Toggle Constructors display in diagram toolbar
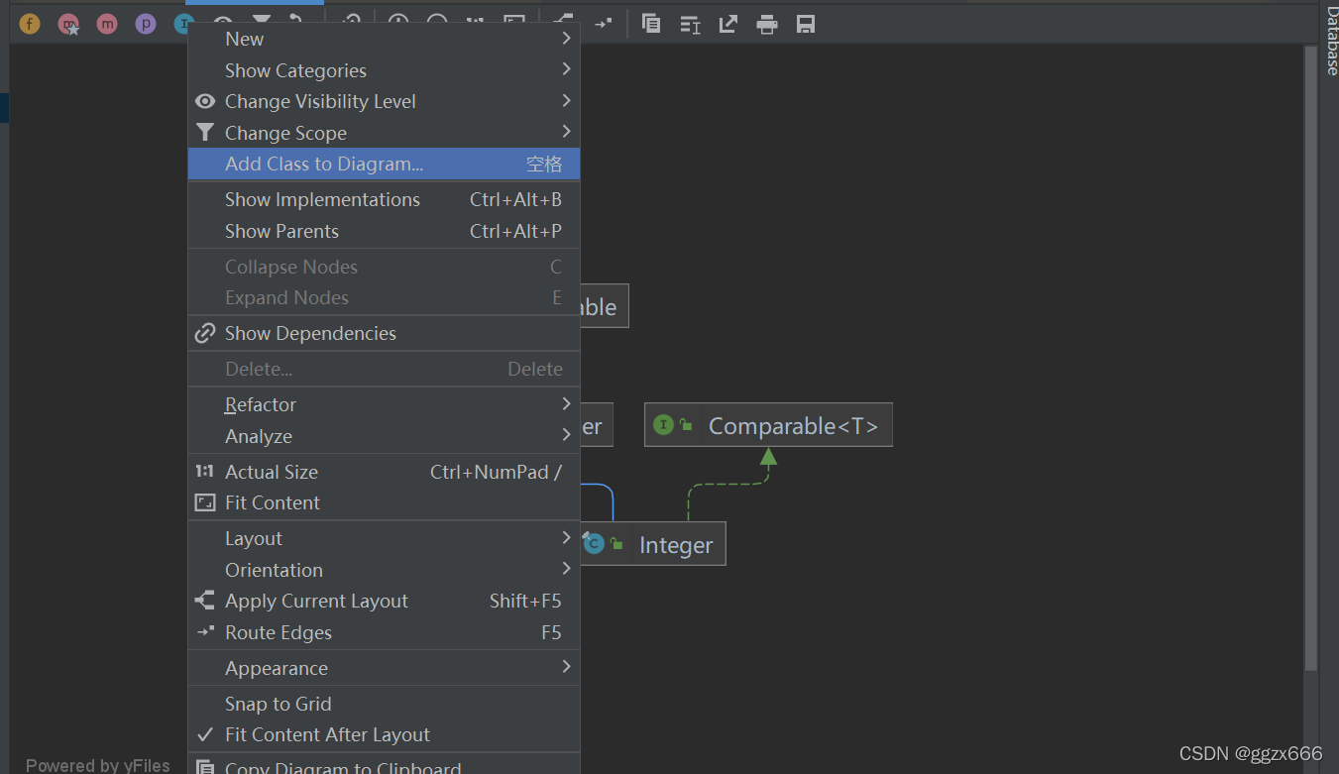 pos(68,24)
